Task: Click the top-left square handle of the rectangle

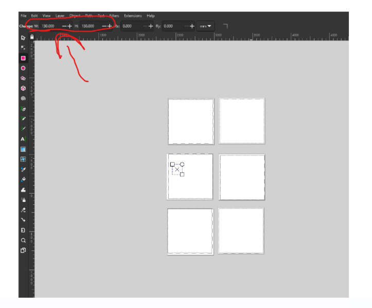Action: click(172, 164)
